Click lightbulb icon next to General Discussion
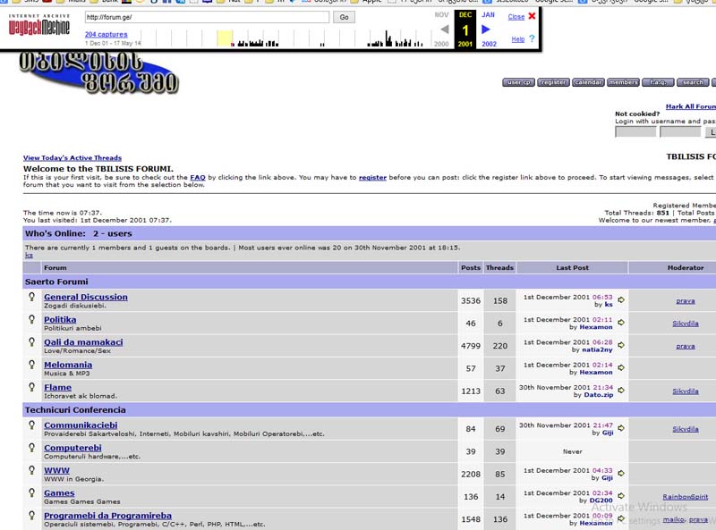716x530 pixels. tap(31, 297)
